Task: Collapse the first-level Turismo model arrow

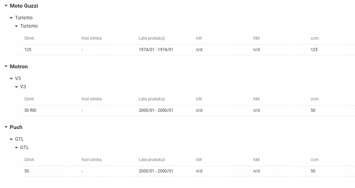Action: coord(11,18)
